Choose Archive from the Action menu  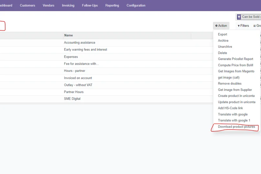click(x=223, y=40)
